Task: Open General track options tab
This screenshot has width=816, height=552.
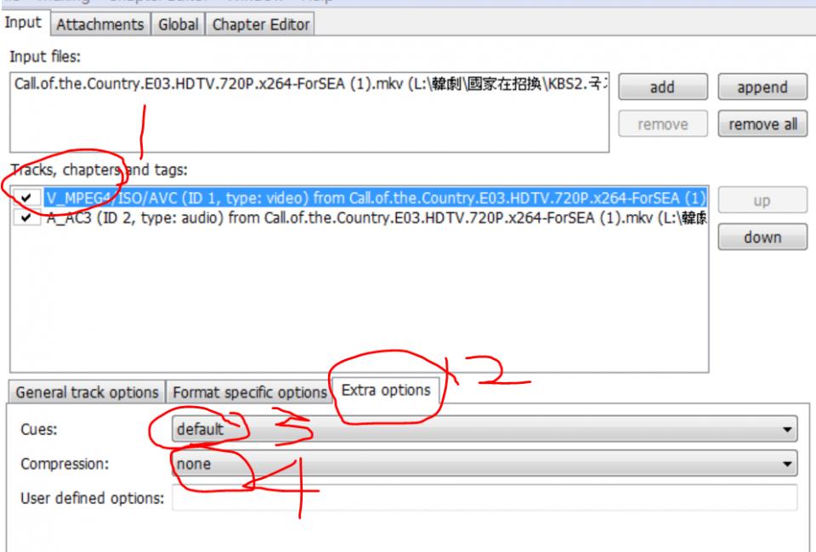Action: [87, 391]
